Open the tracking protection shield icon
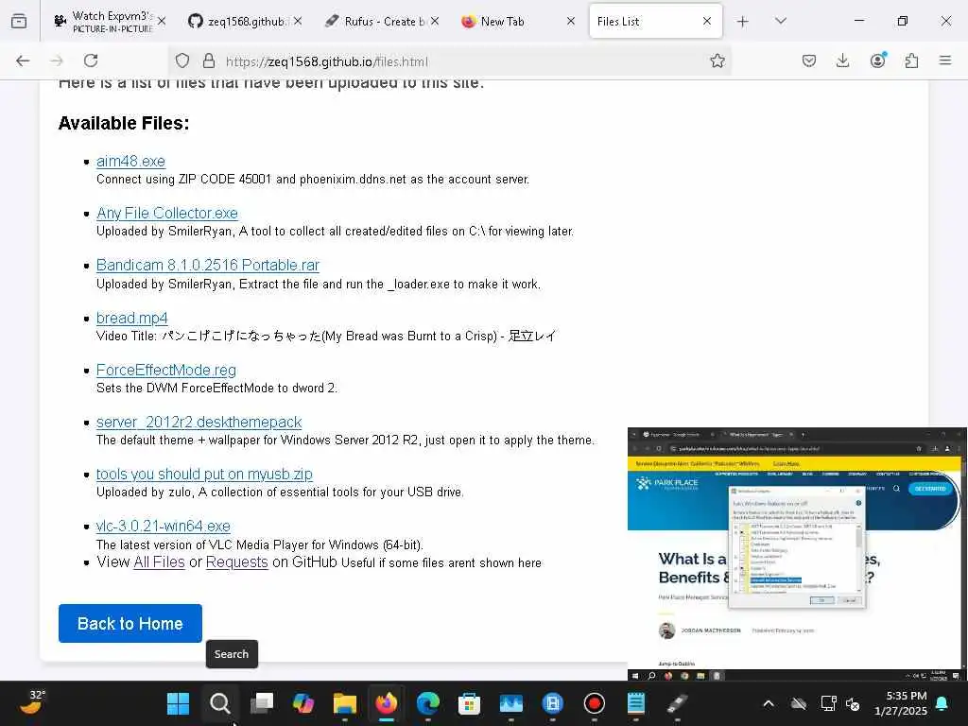968x726 pixels. point(182,60)
